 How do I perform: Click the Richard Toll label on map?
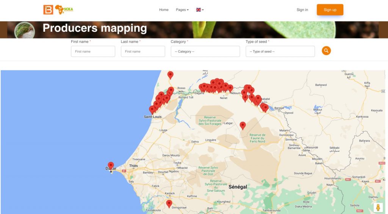click(186, 98)
